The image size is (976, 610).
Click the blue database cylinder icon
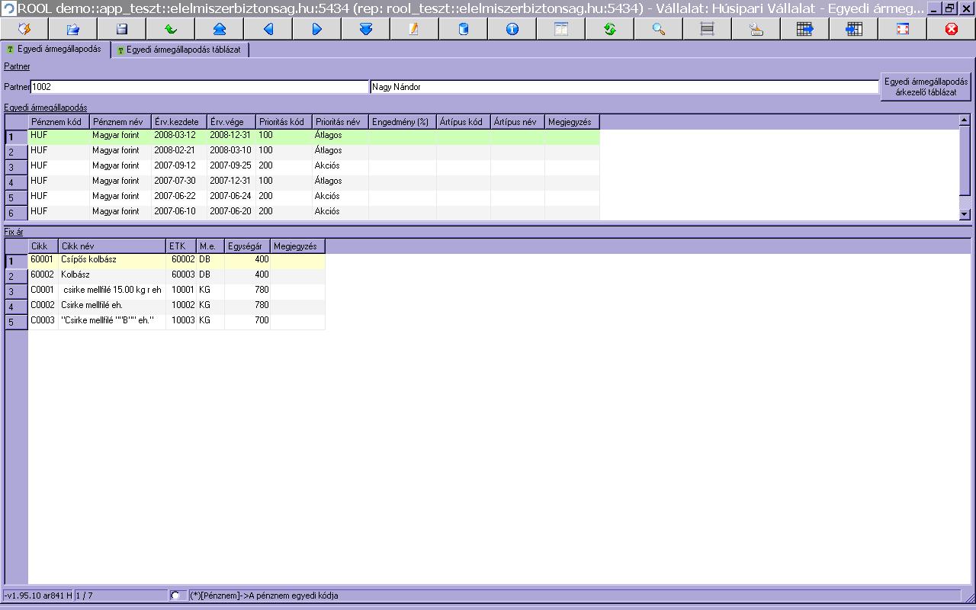(x=464, y=29)
